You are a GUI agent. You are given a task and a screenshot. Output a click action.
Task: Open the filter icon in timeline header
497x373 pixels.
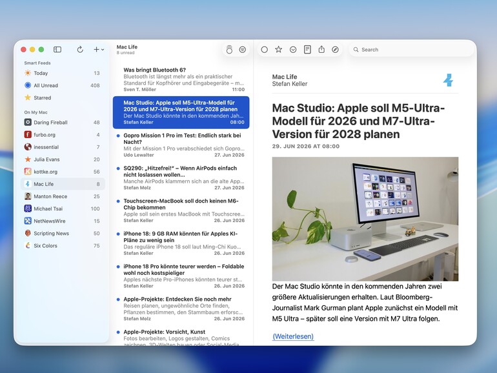click(x=243, y=50)
